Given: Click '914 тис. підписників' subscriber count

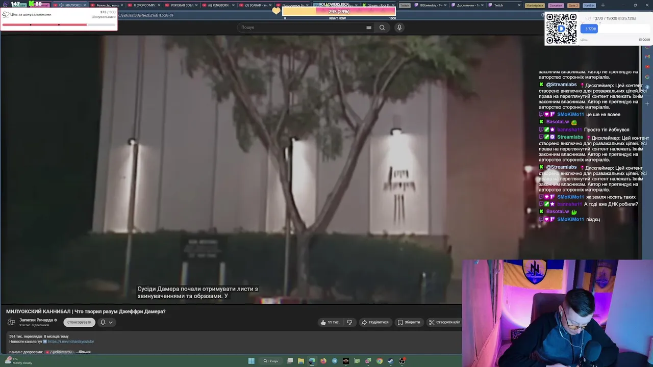Looking at the screenshot, I should point(34,325).
